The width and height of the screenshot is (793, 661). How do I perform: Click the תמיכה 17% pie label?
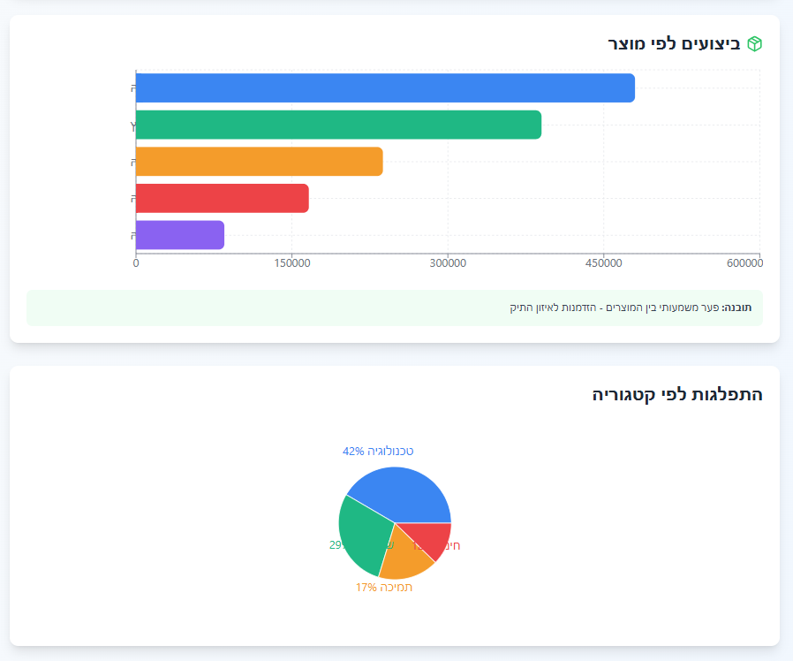pos(384,588)
